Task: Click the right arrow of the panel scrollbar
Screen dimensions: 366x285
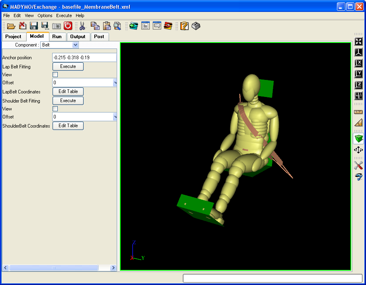Action: click(x=113, y=268)
